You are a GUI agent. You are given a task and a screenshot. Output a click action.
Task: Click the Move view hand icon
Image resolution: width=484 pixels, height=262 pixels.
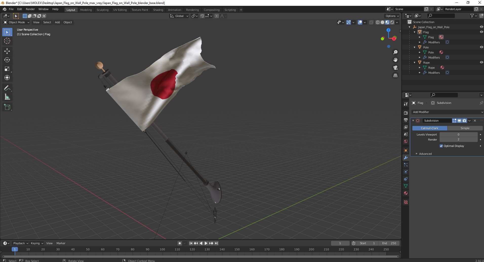pyautogui.click(x=395, y=60)
